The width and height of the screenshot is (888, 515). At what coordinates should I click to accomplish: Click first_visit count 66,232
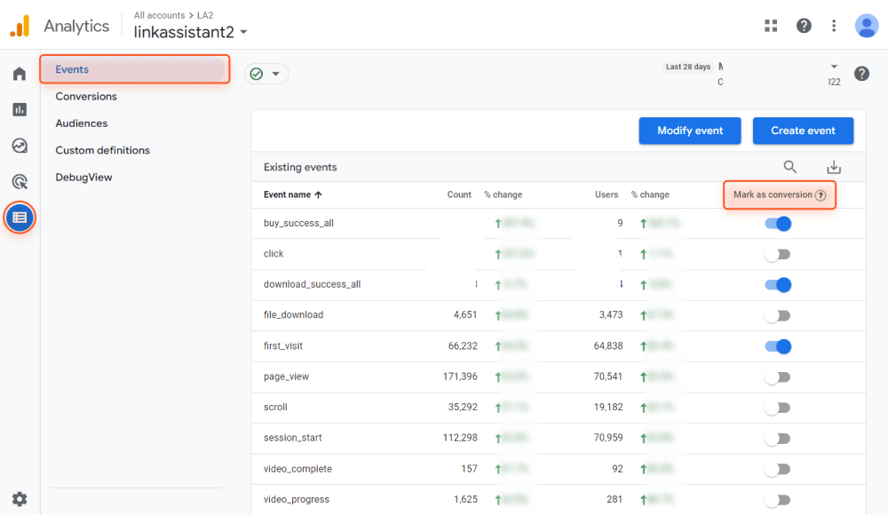click(x=463, y=346)
